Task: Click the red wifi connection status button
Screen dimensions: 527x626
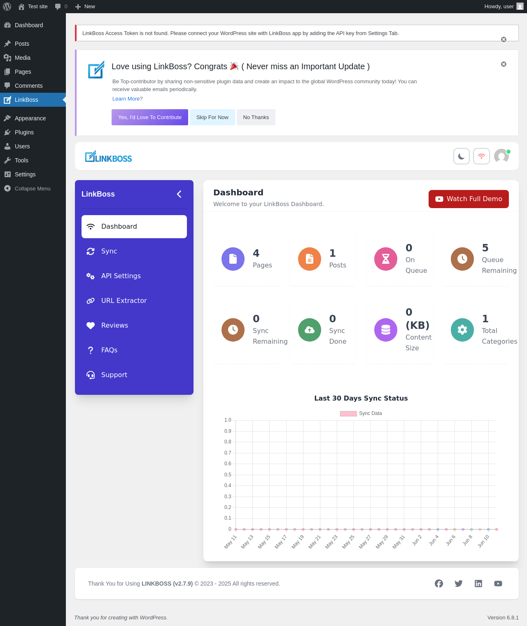Action: click(481, 156)
